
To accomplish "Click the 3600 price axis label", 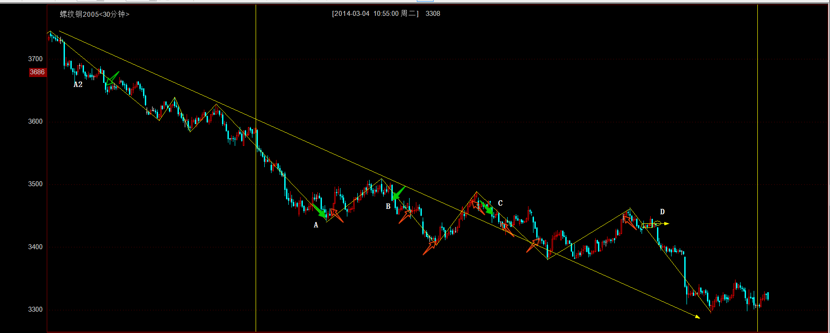I will (35, 121).
